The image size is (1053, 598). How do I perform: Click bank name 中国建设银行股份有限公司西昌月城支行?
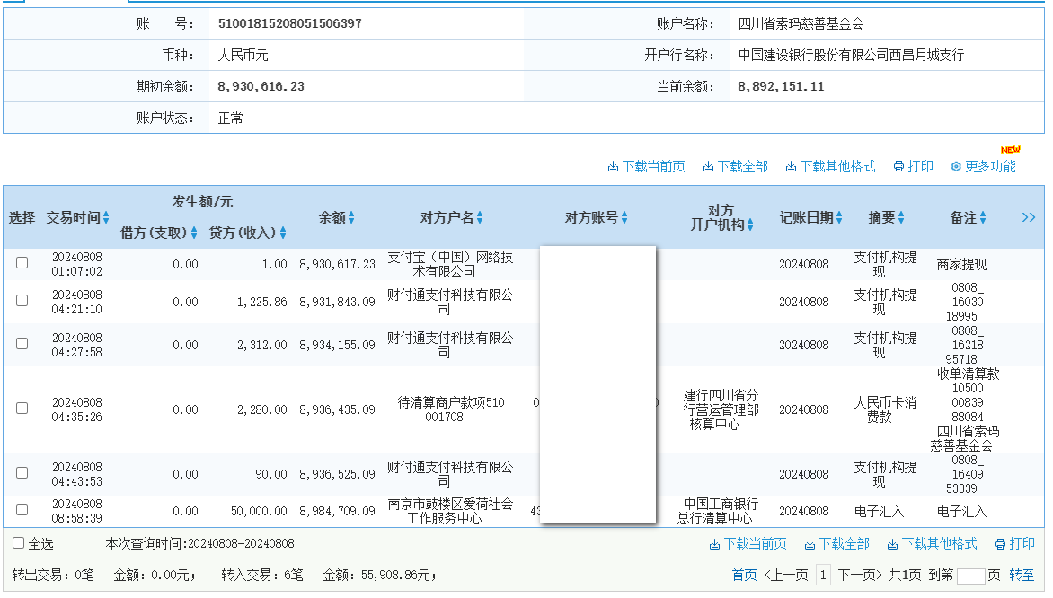click(851, 55)
